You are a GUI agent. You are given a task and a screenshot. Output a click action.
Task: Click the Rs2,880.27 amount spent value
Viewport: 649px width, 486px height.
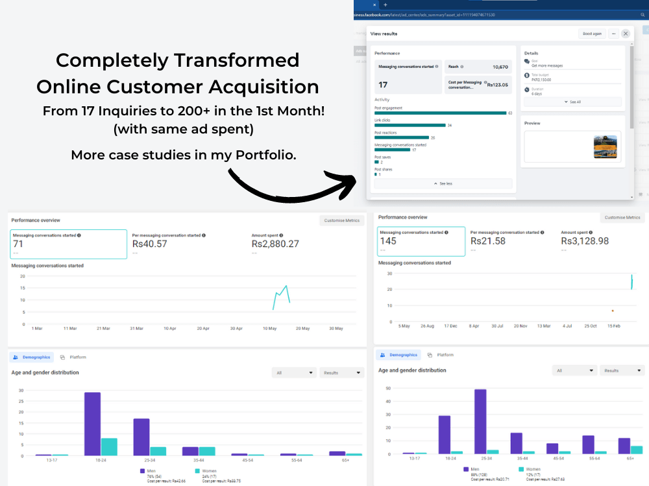pos(275,244)
